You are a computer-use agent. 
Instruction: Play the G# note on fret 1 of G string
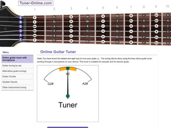pos(35,26)
